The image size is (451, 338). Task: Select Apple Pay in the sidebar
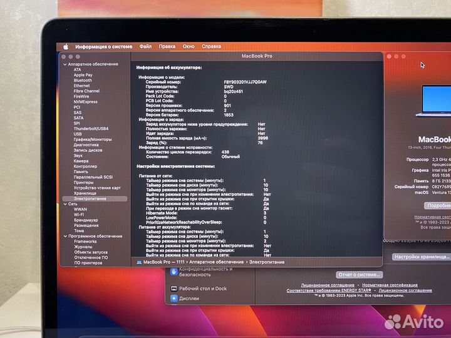pos(83,75)
